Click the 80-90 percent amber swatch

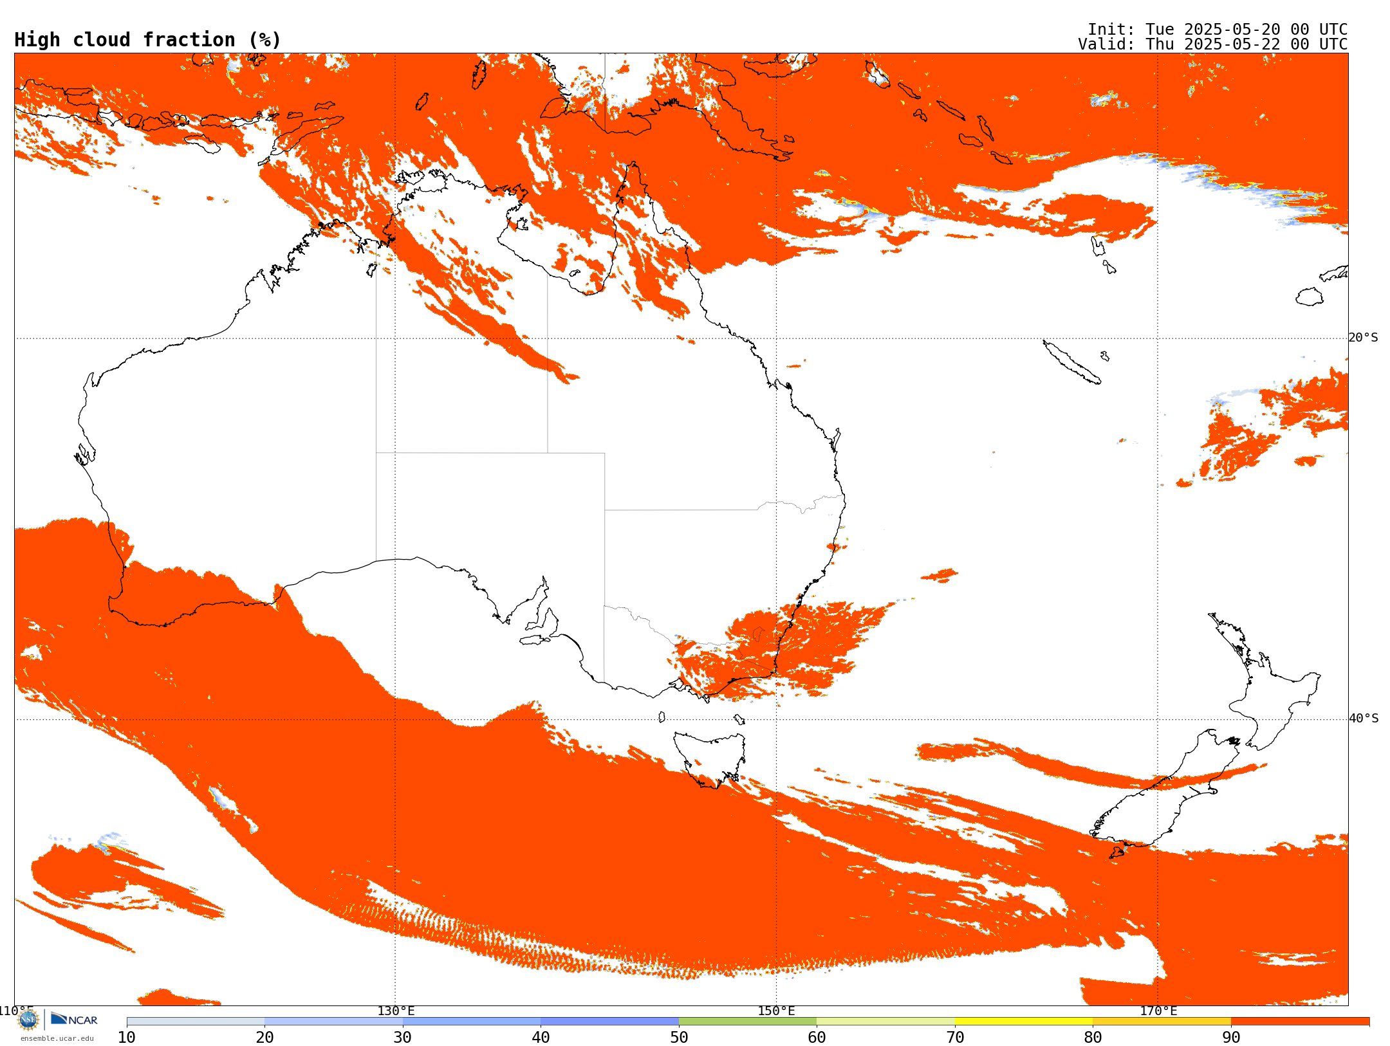pos(1162,1022)
